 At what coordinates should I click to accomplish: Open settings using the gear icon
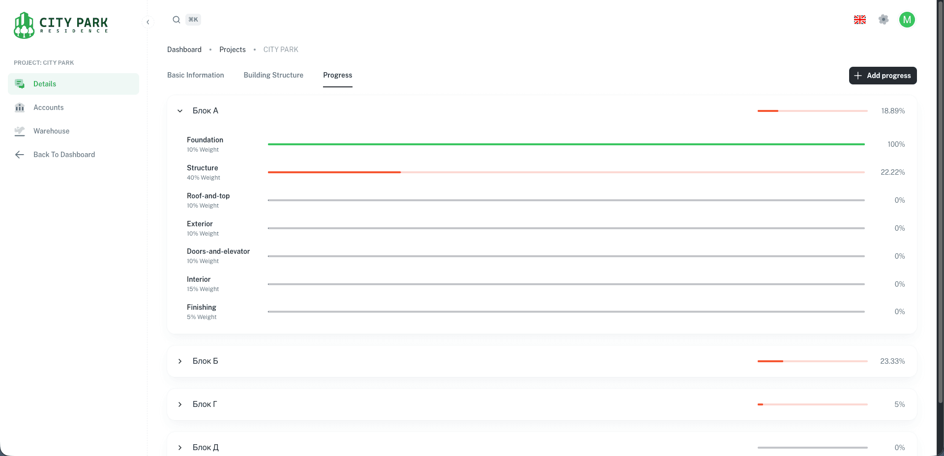coord(884,20)
